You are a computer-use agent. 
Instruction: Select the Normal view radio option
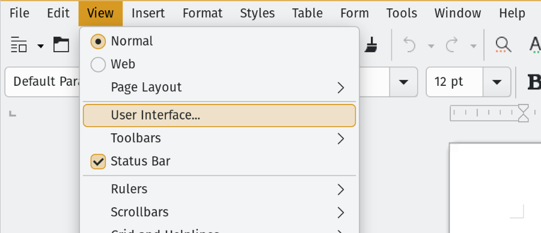[x=219, y=41]
